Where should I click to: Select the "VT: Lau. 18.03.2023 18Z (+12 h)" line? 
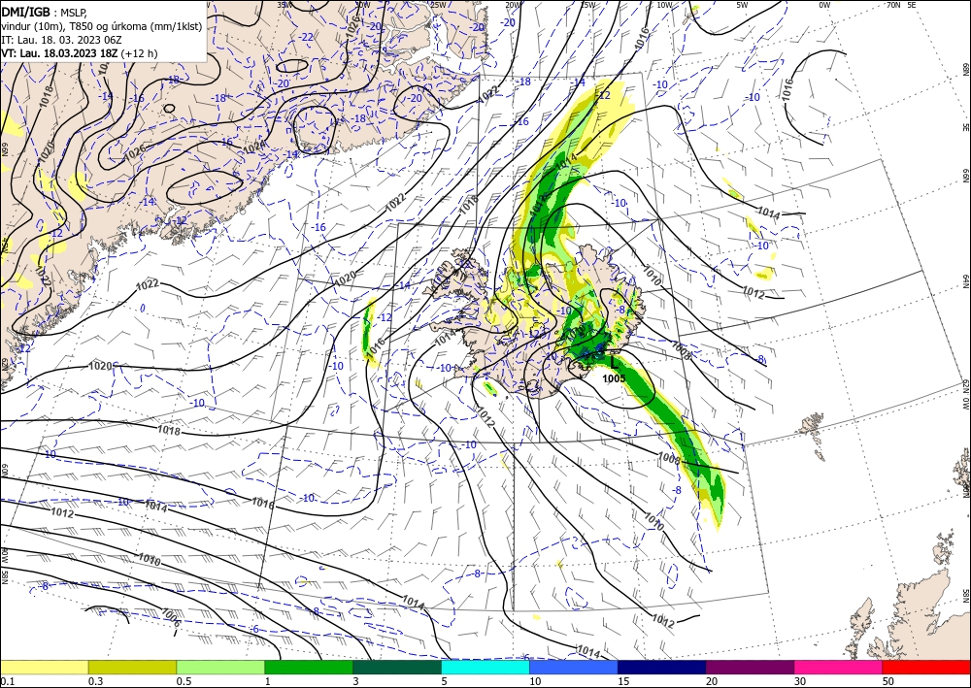tap(80, 53)
